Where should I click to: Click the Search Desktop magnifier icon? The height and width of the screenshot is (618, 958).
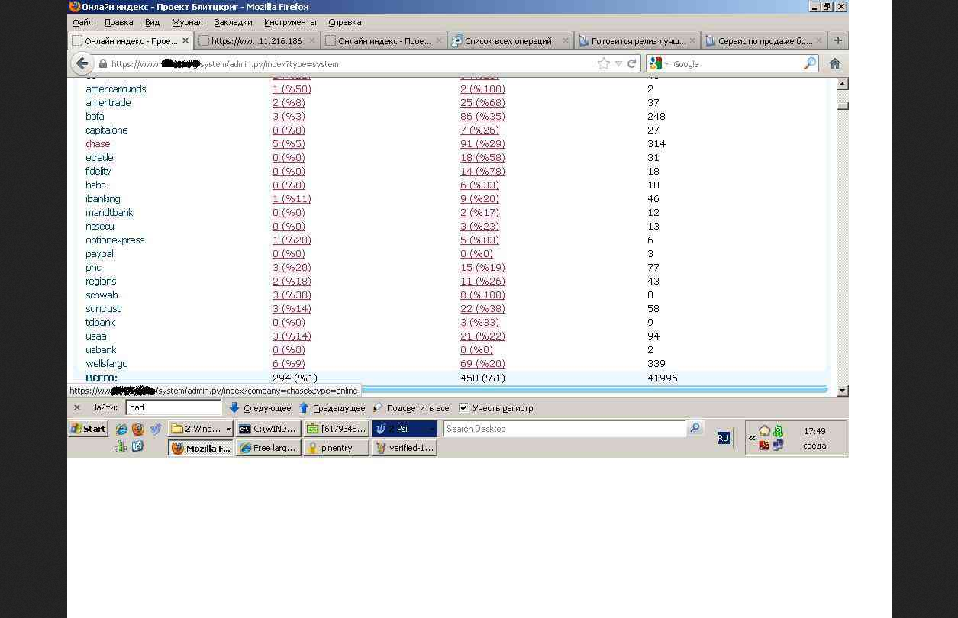click(695, 428)
